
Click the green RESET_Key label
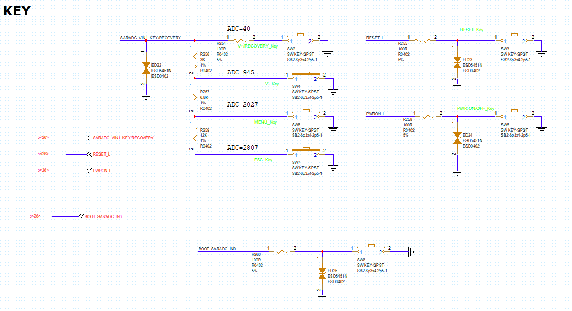(471, 30)
